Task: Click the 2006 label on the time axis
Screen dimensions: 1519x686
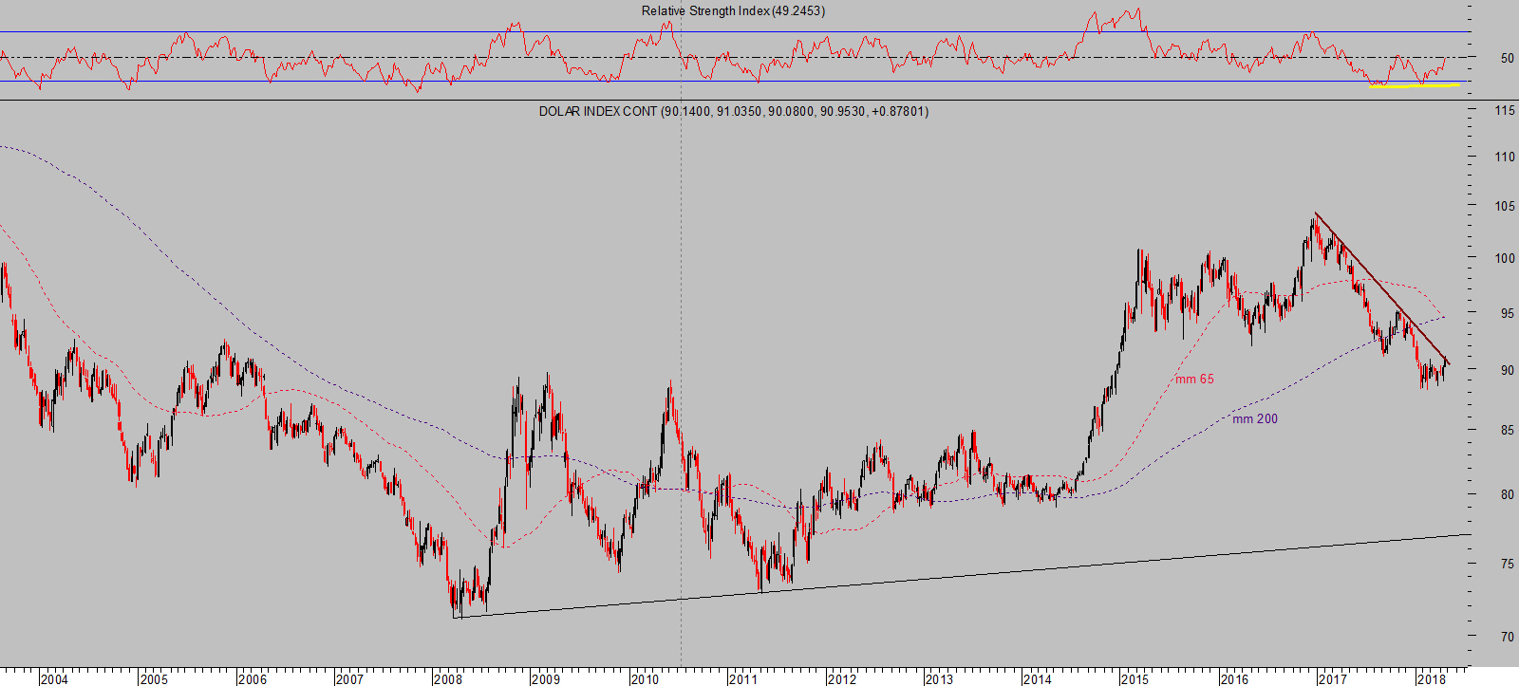Action: click(x=252, y=678)
